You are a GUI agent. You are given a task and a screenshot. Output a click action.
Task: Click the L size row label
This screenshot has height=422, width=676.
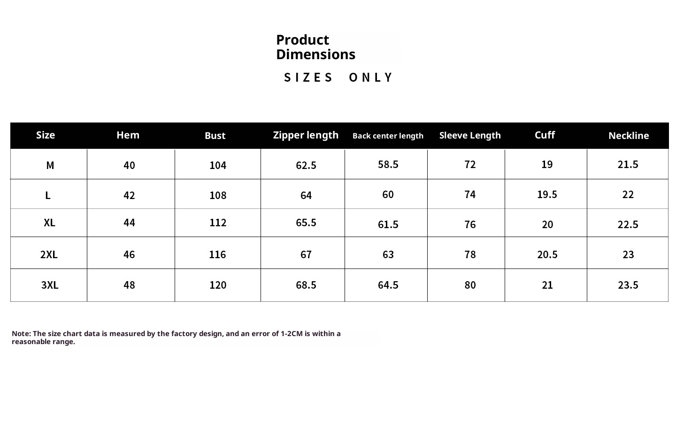click(48, 195)
